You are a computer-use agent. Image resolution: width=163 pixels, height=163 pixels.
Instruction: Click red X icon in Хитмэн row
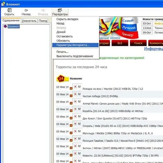point(75,146)
